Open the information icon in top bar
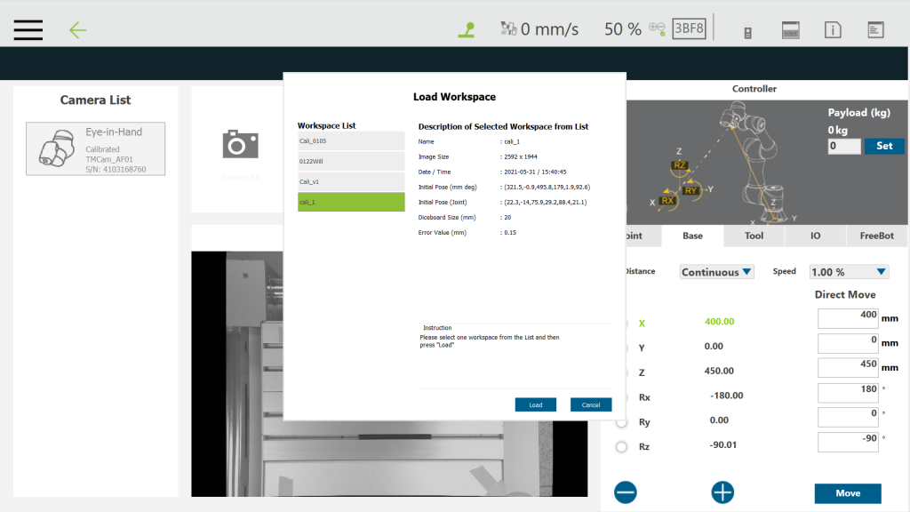 [x=833, y=29]
